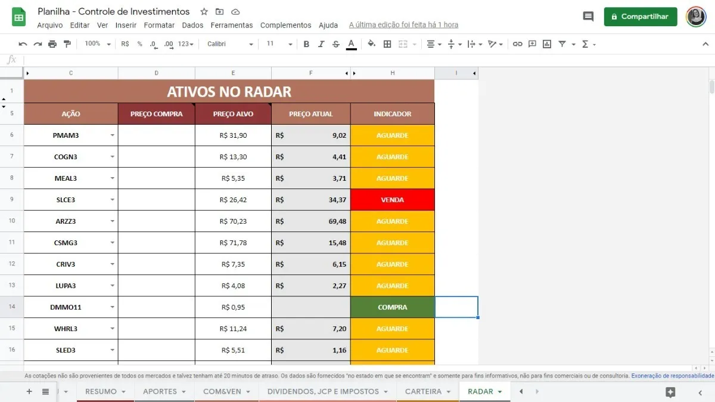
Task: Click the Redo arrow icon
Action: coord(38,44)
